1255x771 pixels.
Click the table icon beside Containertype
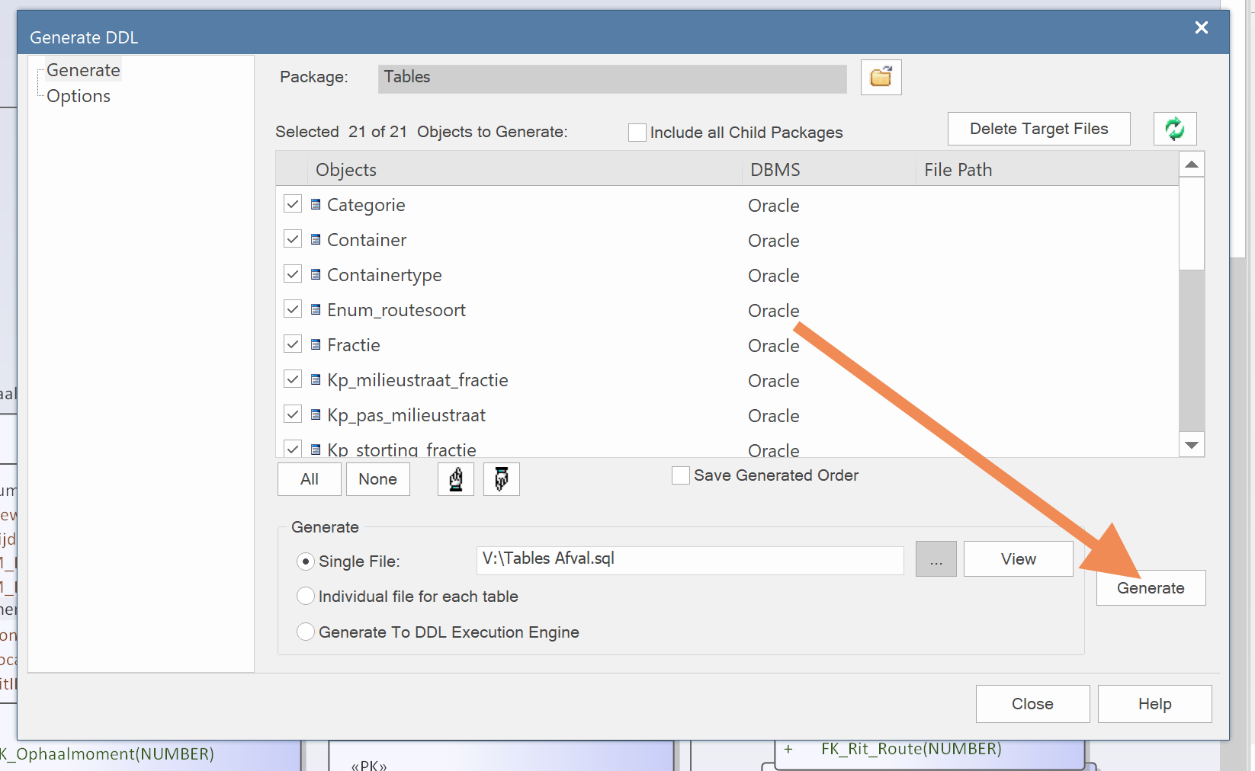click(x=316, y=274)
